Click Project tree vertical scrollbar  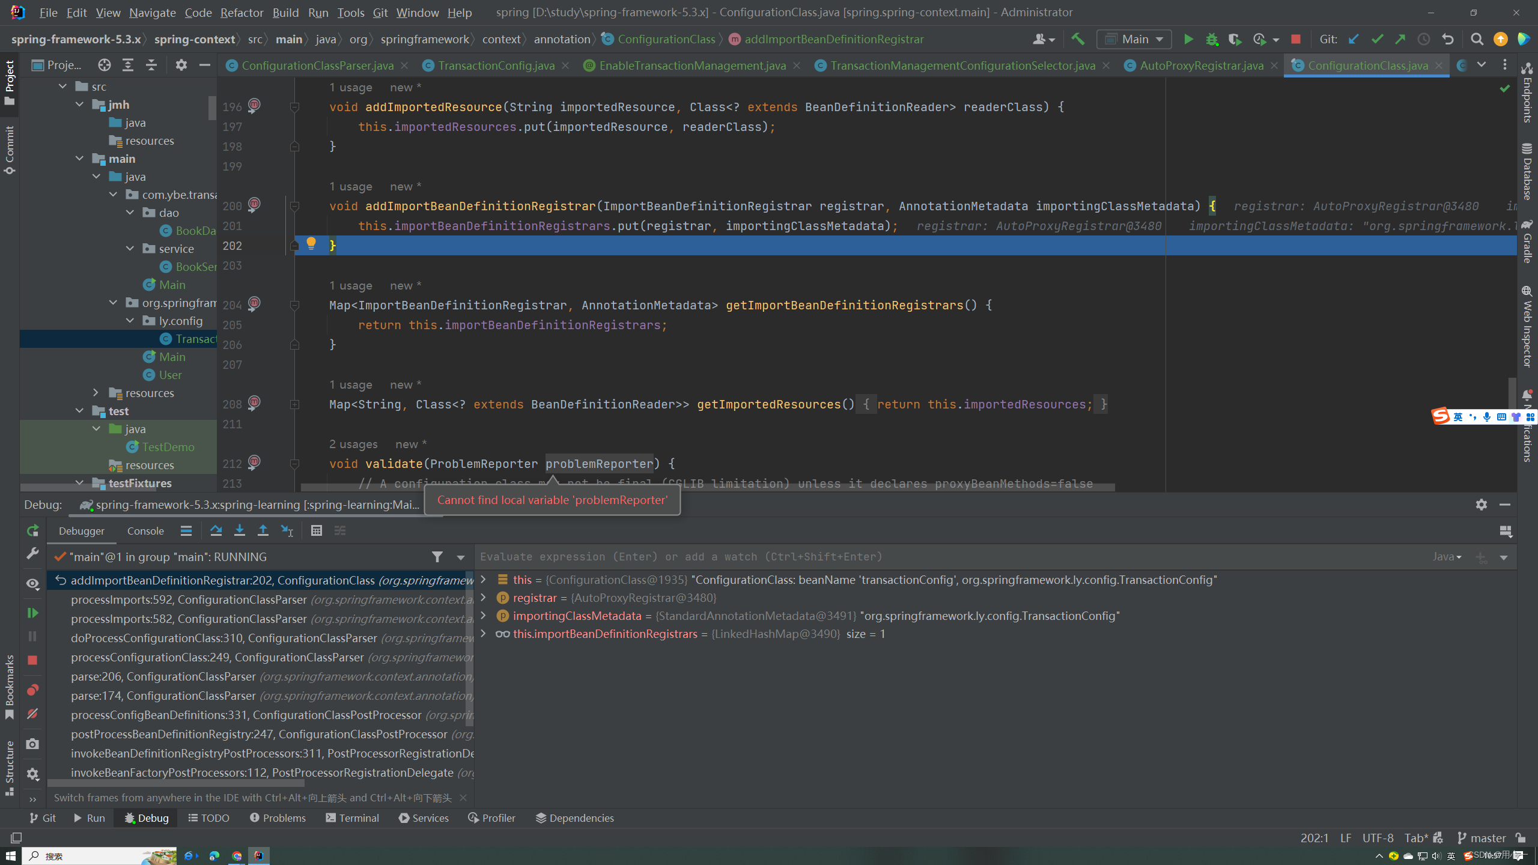[x=212, y=108]
